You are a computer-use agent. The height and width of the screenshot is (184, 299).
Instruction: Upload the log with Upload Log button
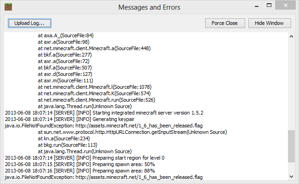point(29,23)
